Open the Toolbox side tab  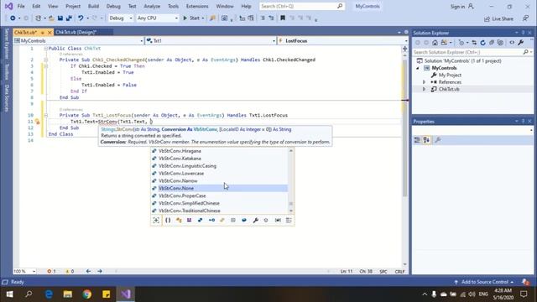tap(7, 72)
